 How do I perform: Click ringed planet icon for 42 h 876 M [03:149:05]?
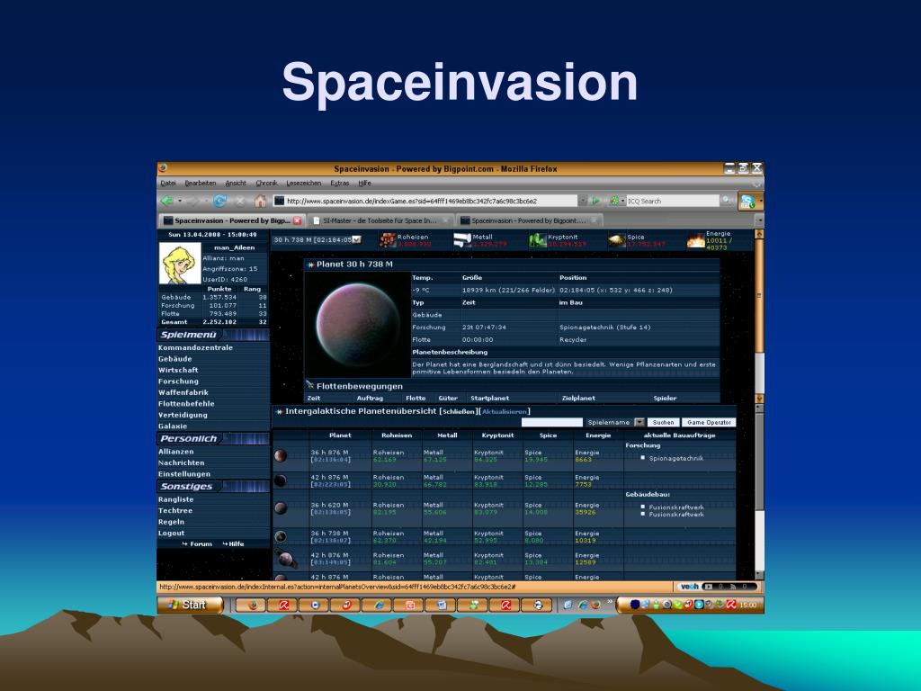286,558
